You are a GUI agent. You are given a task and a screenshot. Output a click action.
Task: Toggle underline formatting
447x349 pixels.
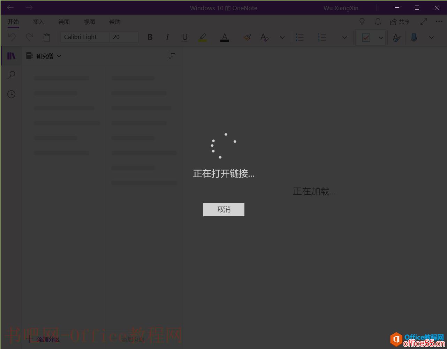(x=185, y=37)
